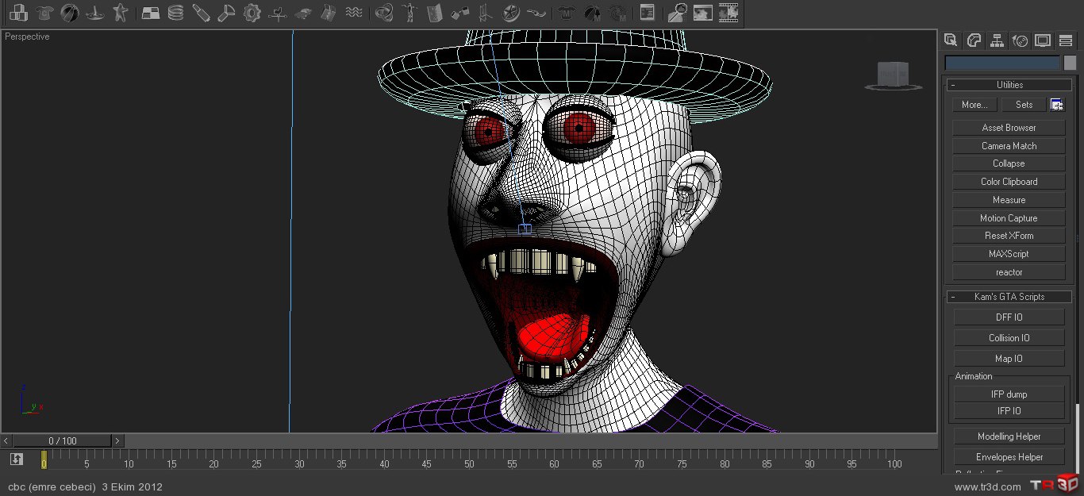This screenshot has height=496, width=1084.
Task: Create an Angular Dashpot helper
Action: pyautogui.click(x=227, y=13)
